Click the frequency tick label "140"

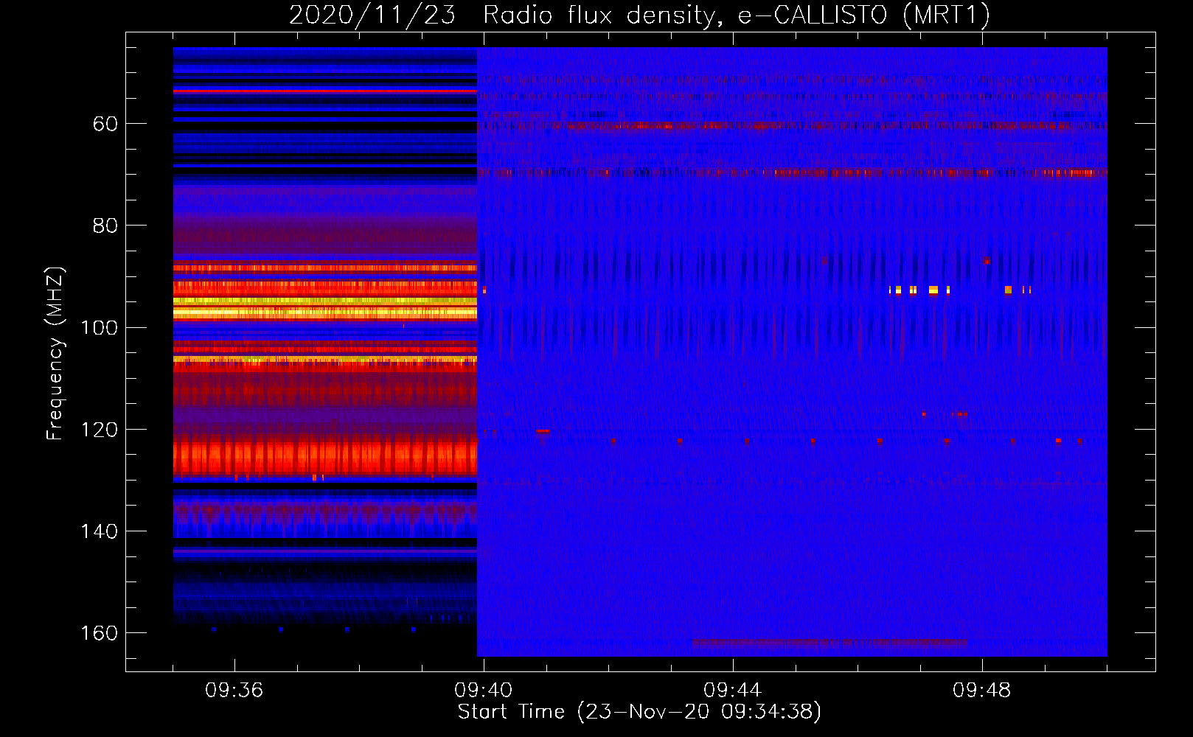(x=100, y=531)
